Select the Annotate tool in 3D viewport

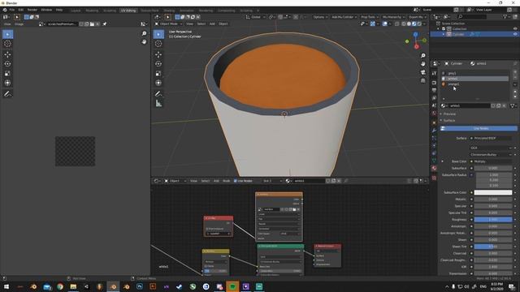pos(158,94)
